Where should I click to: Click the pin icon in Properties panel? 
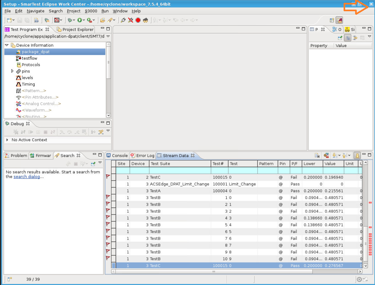click(340, 38)
